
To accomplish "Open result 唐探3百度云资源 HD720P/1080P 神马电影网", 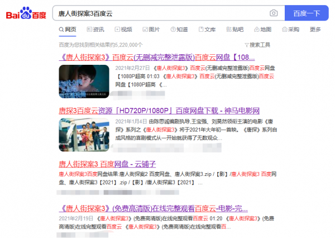I will (159, 111).
